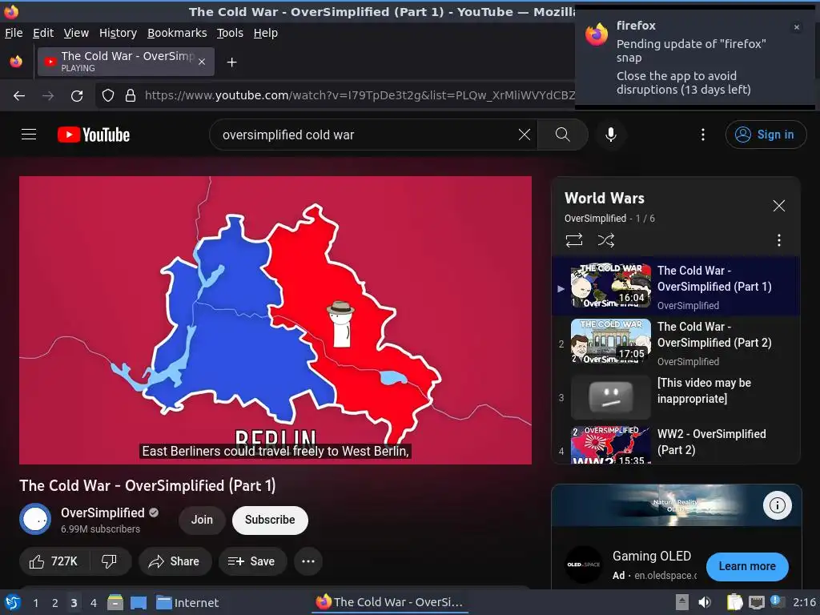The height and width of the screenshot is (615, 820).
Task: Click Learn more on Gaming OLED ad
Action: tap(747, 566)
